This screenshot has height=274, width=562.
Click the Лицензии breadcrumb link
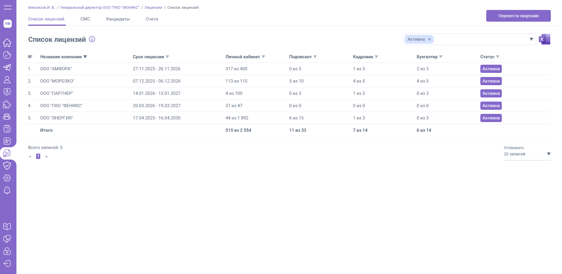coord(153,8)
